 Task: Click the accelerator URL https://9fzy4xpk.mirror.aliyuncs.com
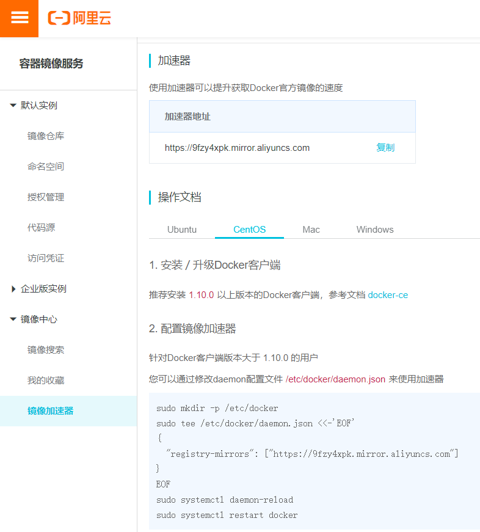point(237,148)
